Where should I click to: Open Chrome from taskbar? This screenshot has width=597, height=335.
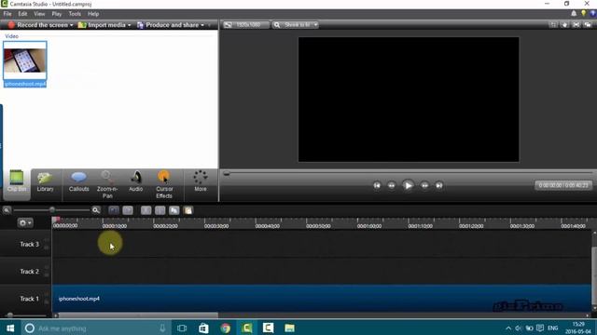[226, 328]
